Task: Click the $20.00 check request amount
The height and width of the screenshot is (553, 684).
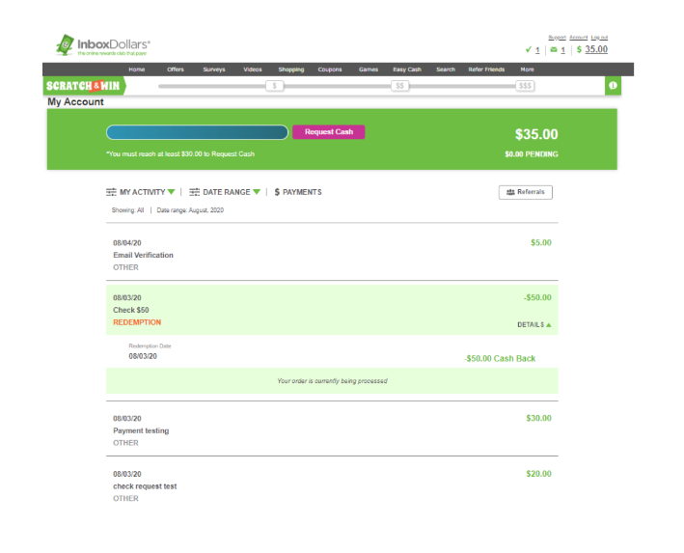Action: (x=538, y=474)
